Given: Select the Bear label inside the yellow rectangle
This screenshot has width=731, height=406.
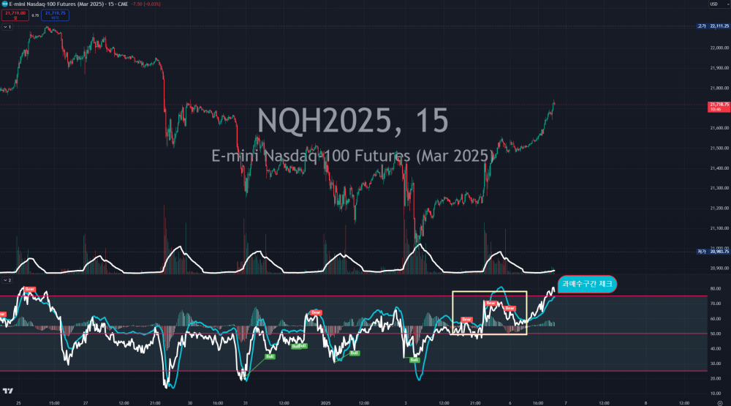Looking at the screenshot, I should click(491, 303).
